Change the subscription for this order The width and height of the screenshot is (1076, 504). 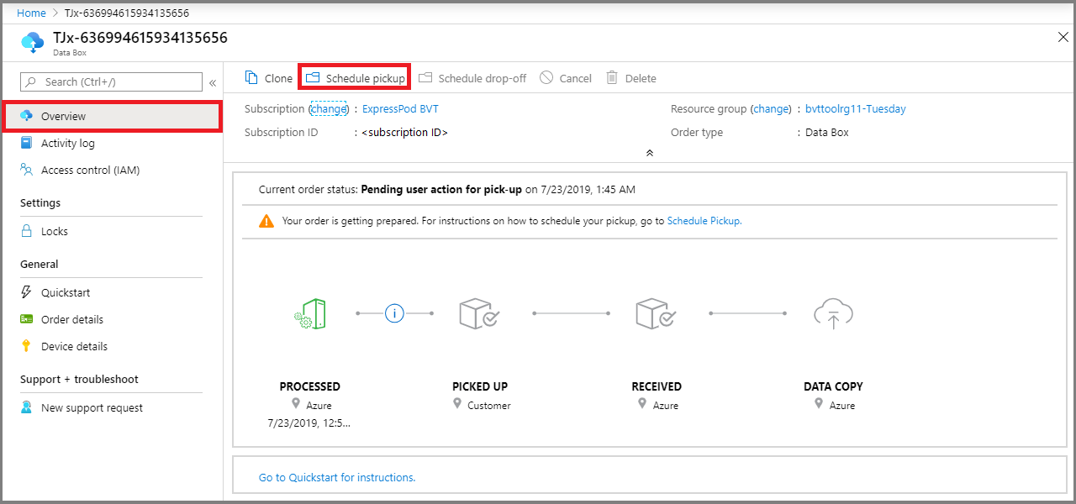pyautogui.click(x=328, y=108)
